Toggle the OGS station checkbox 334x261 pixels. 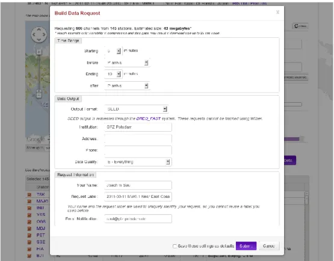click(x=29, y=222)
